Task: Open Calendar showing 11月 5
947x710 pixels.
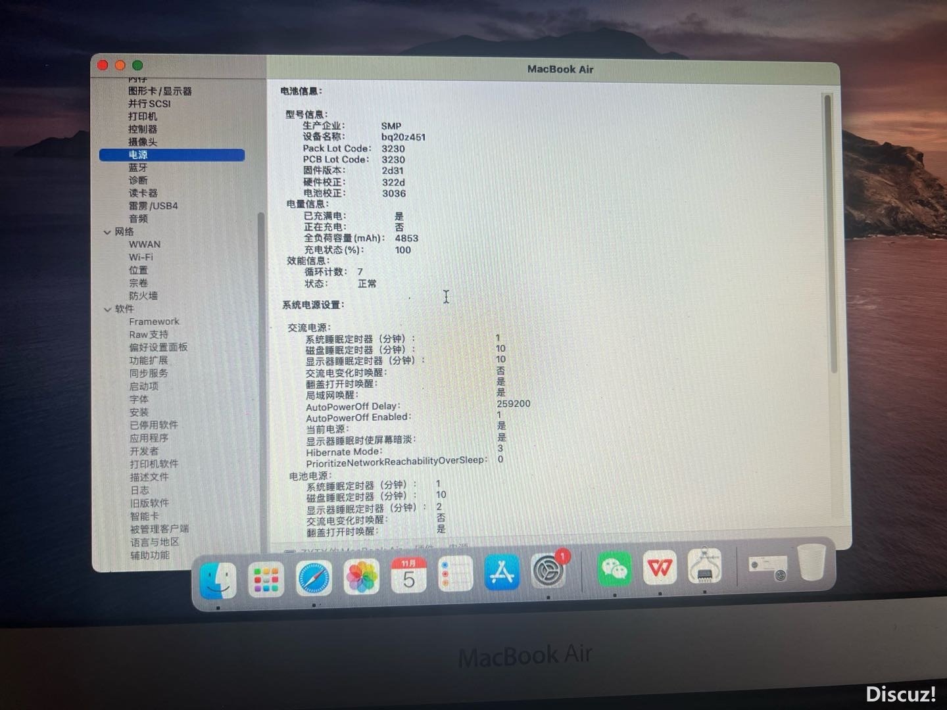Action: tap(409, 575)
